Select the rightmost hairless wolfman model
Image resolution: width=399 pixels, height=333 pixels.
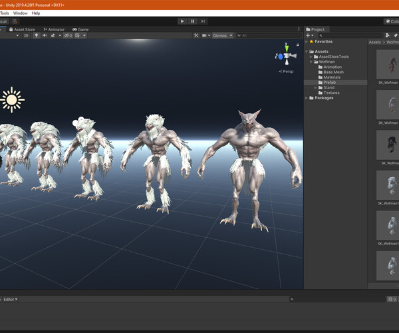click(x=250, y=170)
